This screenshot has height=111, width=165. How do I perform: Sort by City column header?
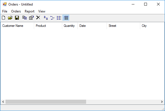tap(152, 26)
